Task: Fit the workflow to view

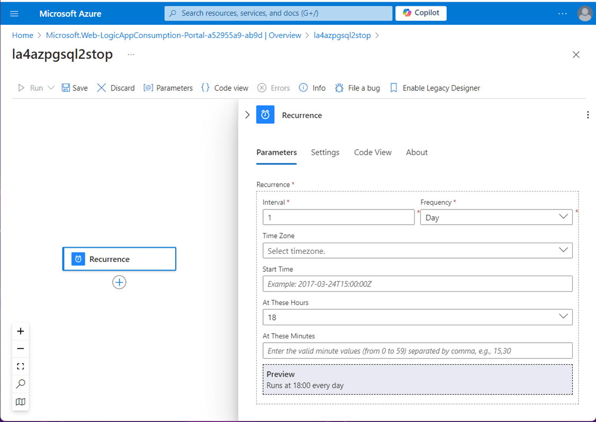Action: (x=21, y=366)
